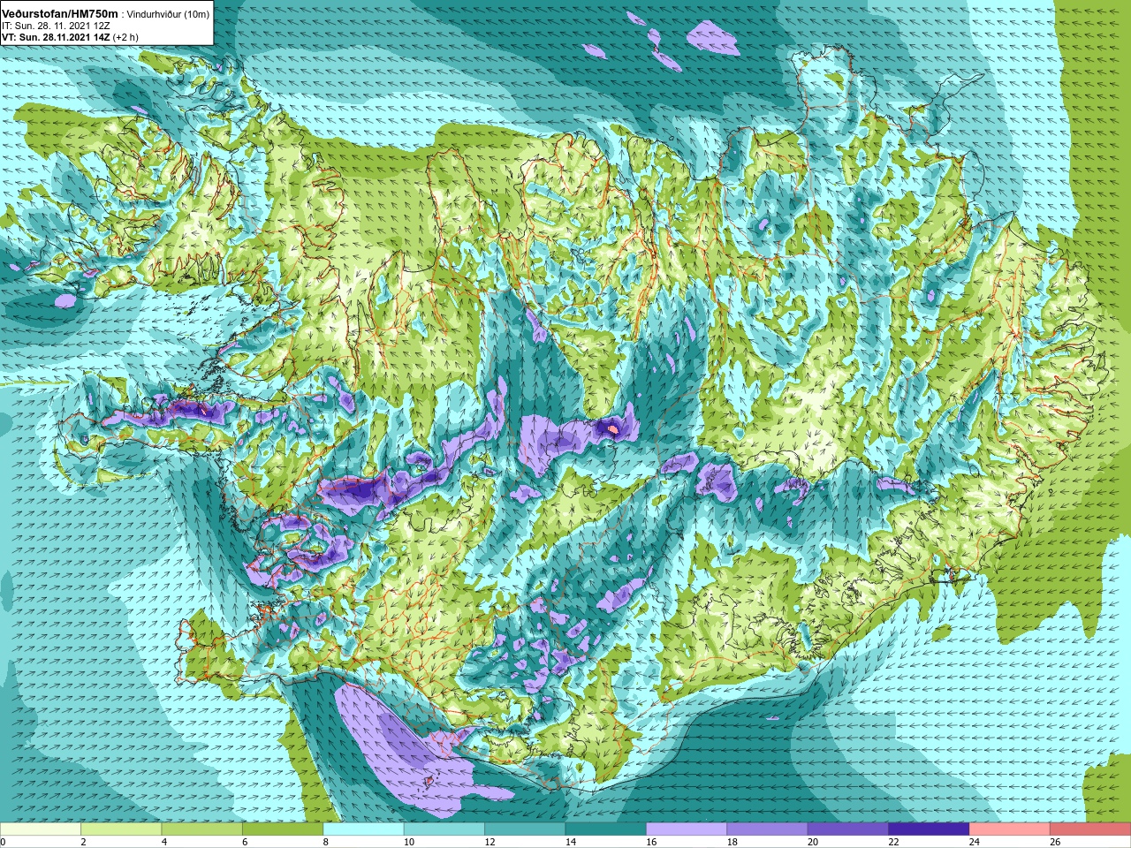This screenshot has width=1131, height=848.
Task: Click the legend scale label "26"
Action: click(1055, 842)
